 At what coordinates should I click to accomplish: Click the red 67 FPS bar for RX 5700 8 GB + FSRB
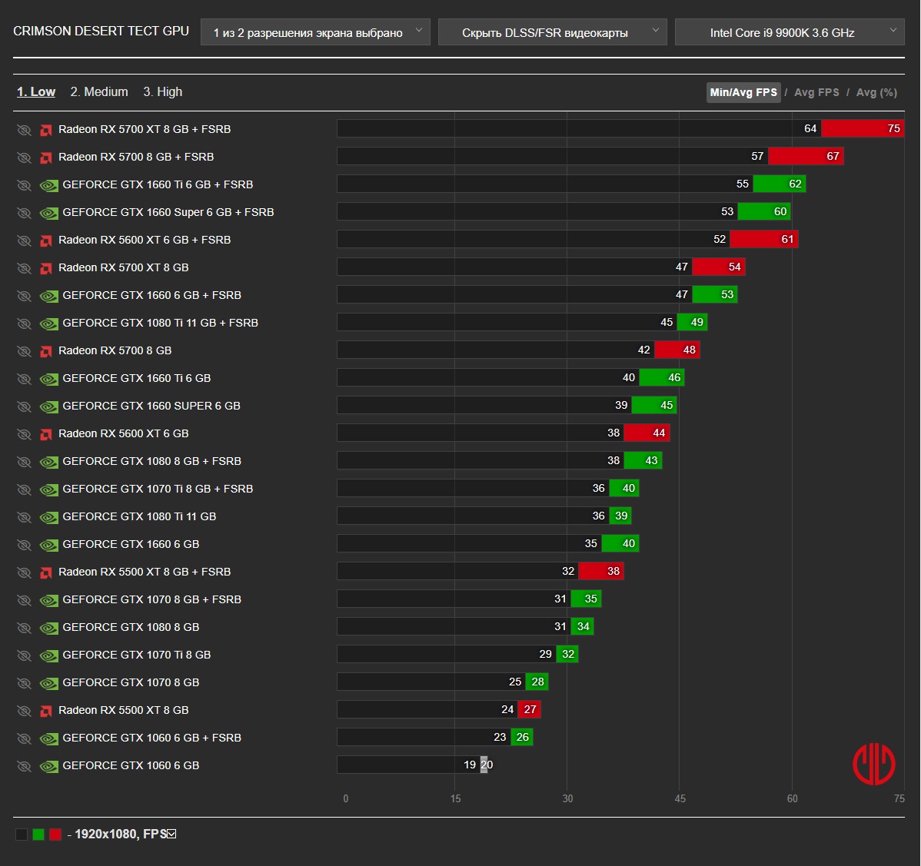[806, 156]
